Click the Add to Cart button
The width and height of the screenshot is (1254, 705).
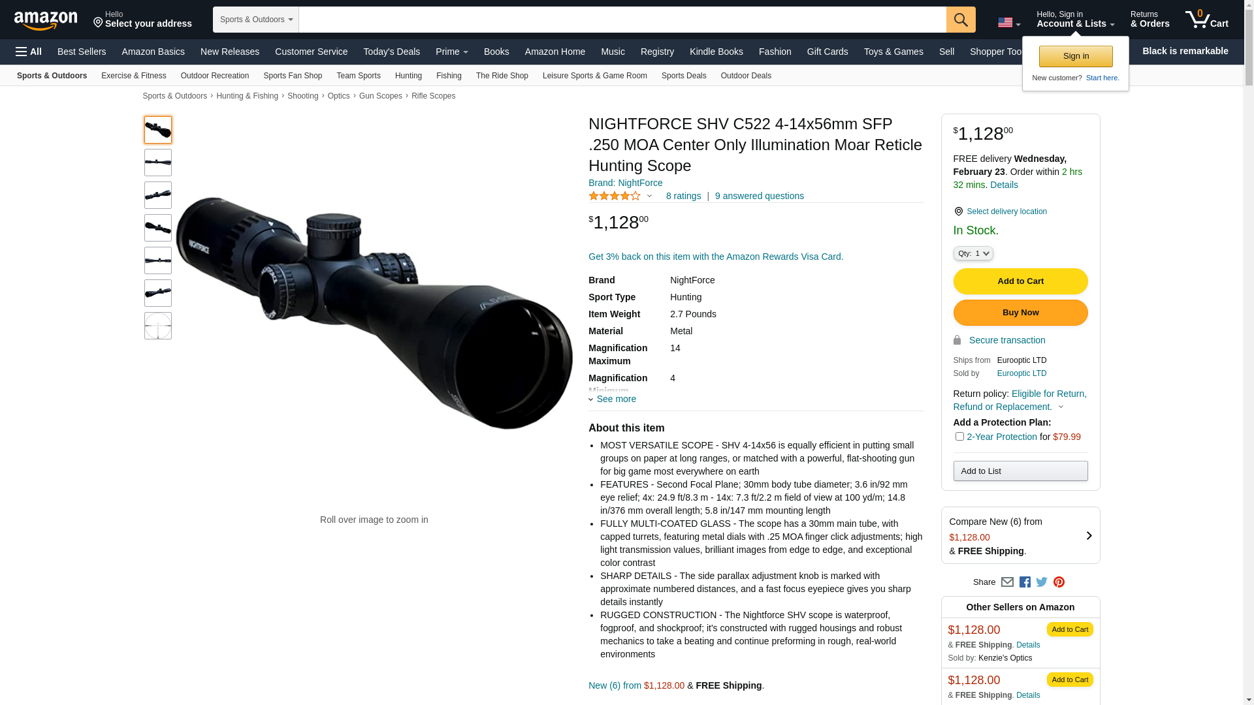[1020, 281]
